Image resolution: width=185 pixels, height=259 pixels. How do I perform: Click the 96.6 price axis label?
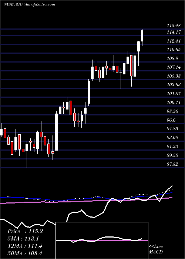tap(171, 120)
